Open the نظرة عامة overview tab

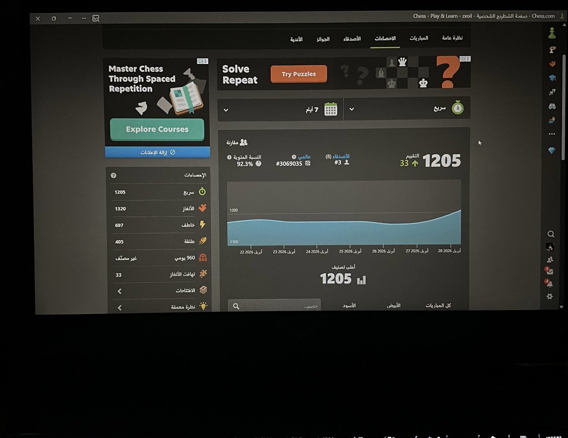click(453, 38)
